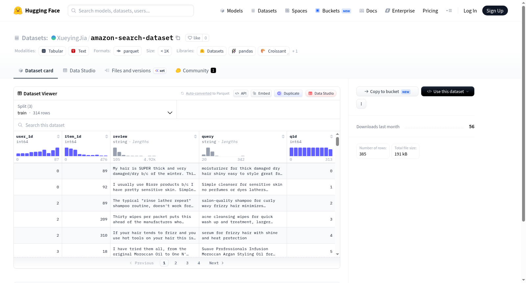Open the more options three-dot button
The image size is (526, 283).
coord(361,104)
